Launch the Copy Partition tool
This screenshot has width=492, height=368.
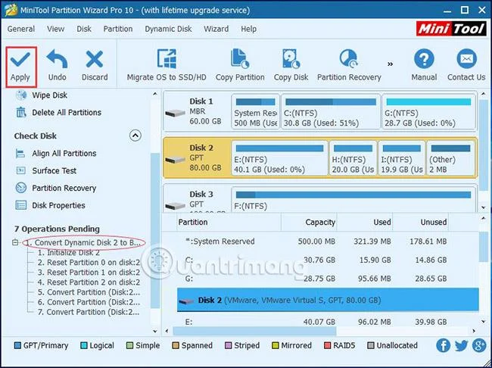click(x=240, y=65)
